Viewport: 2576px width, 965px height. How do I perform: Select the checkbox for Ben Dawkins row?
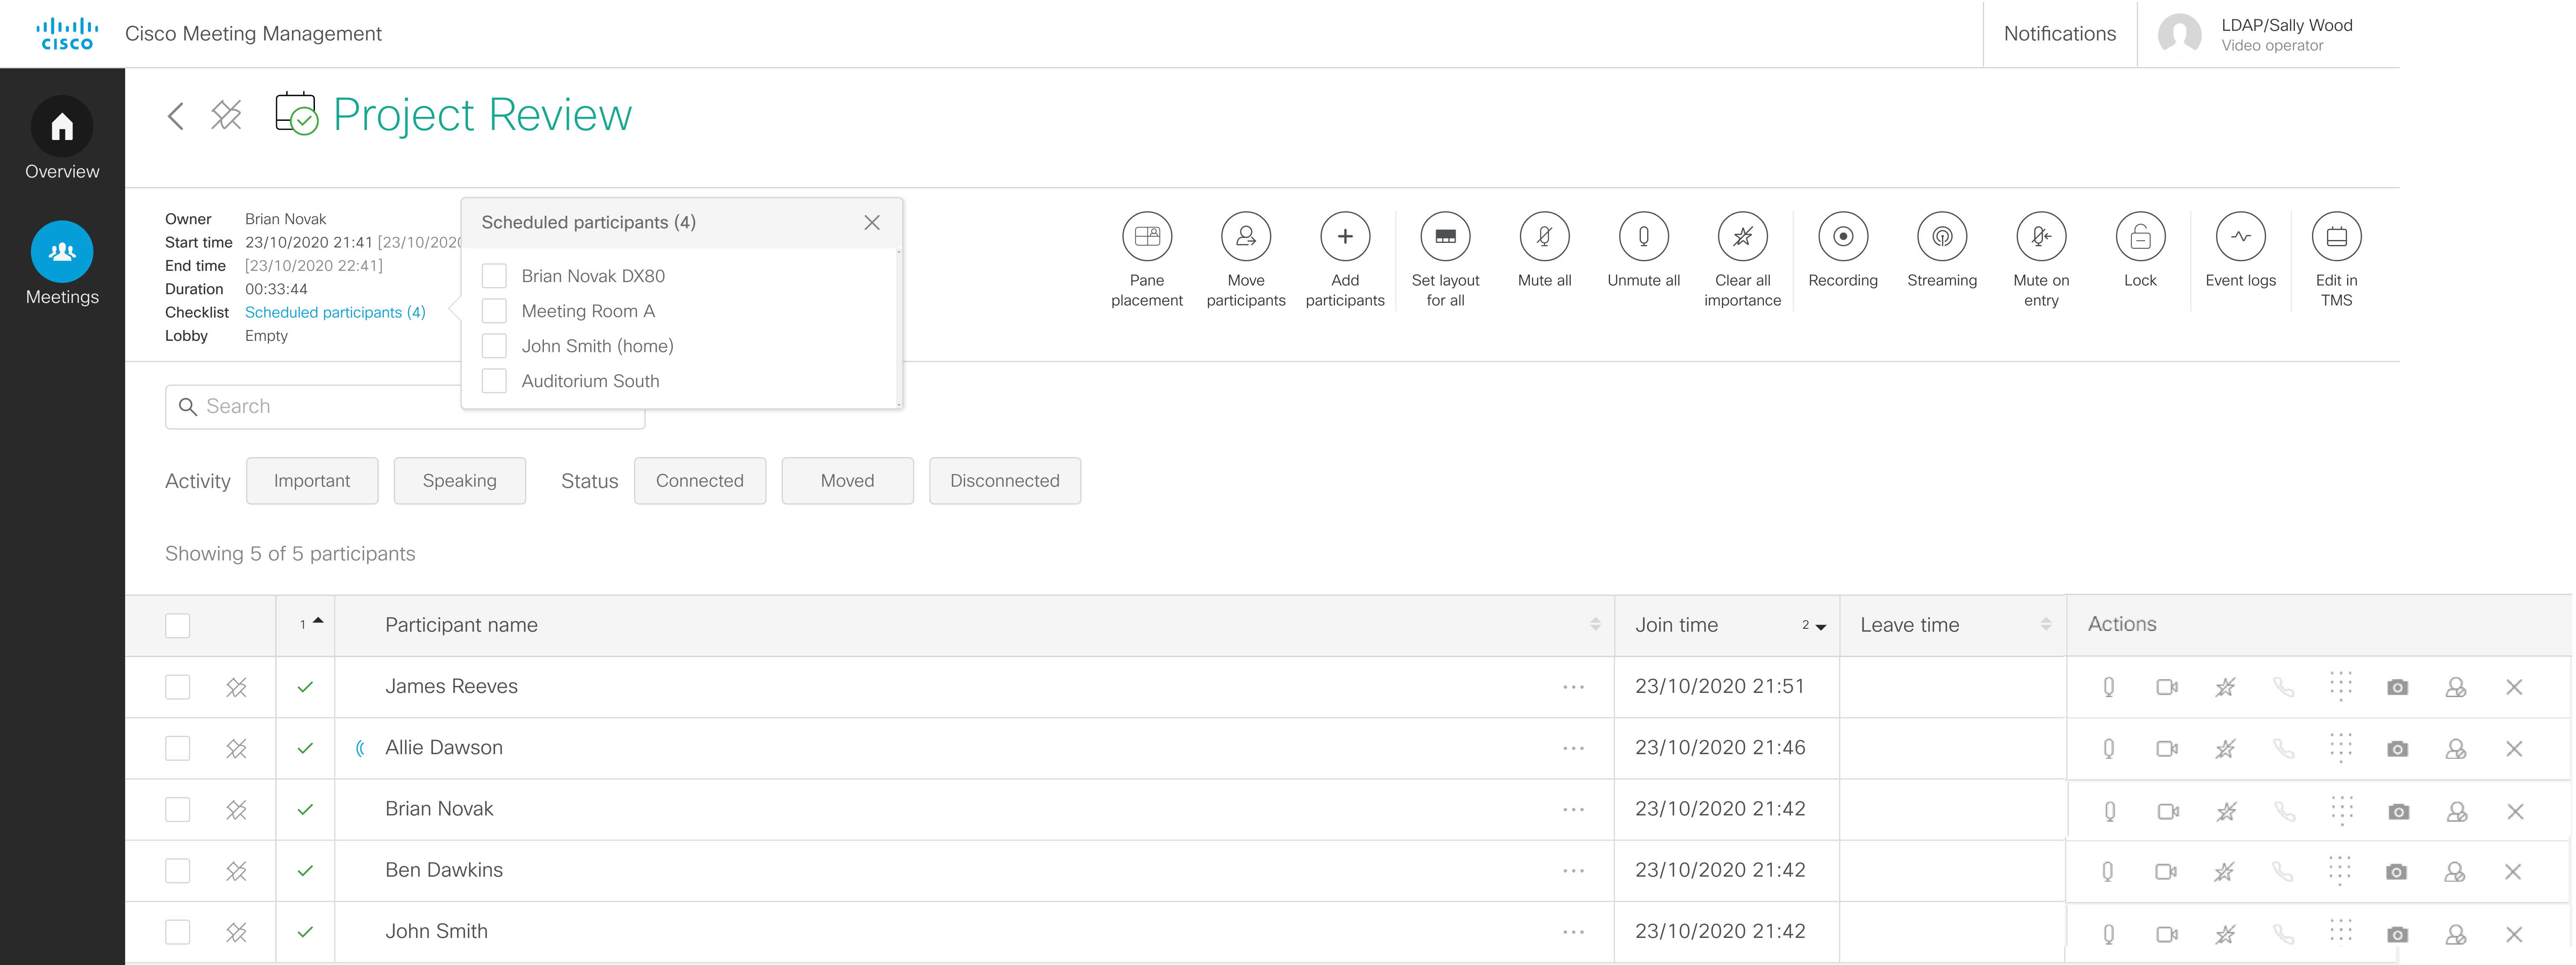coord(178,870)
